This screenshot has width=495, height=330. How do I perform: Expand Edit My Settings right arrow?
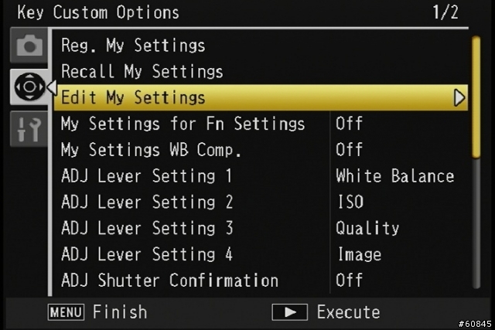coord(459,97)
